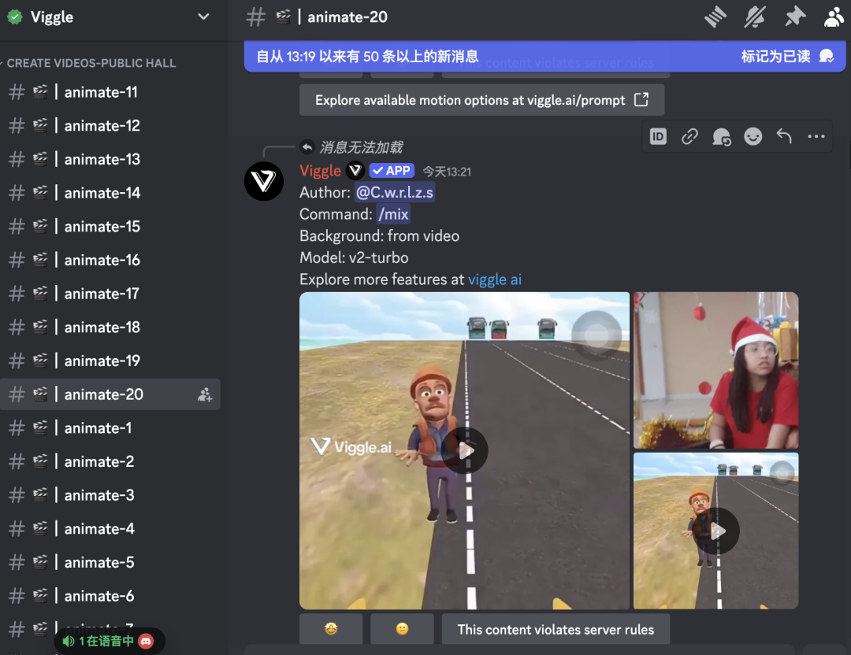Expand the Viggle server dropdown
This screenshot has width=851, height=655.
[203, 17]
